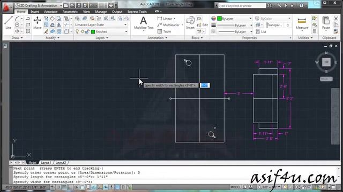Image resolution: width=343 pixels, height=192 pixels.
Task: Click the N direction on the ViewCube compass
Action: (326, 53)
